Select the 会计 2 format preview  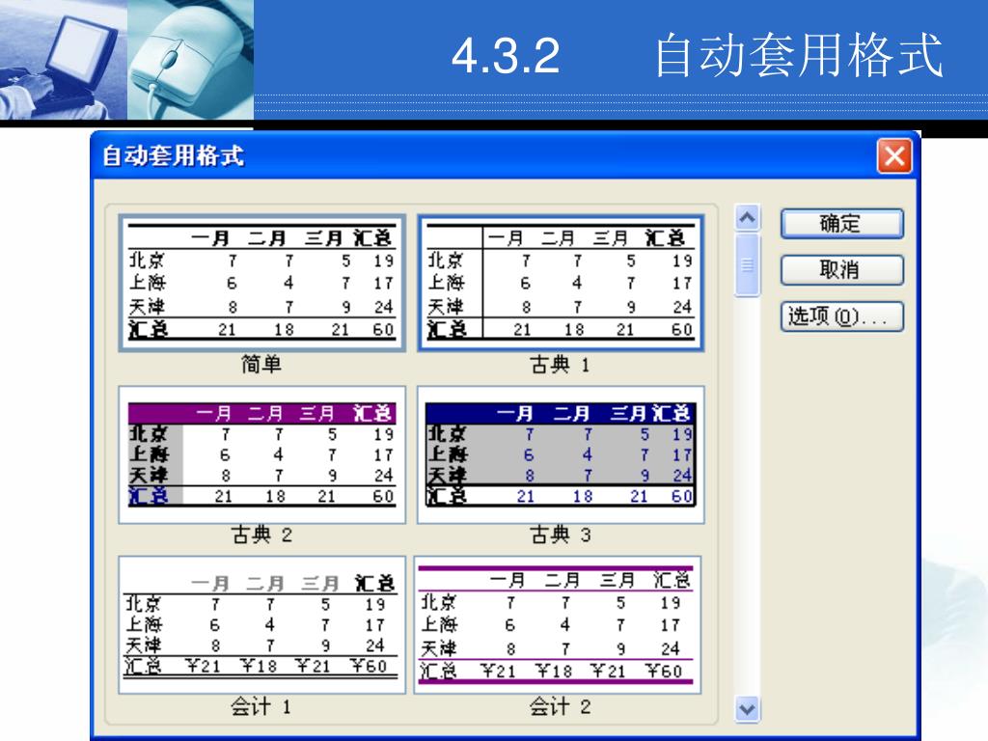tap(558, 625)
